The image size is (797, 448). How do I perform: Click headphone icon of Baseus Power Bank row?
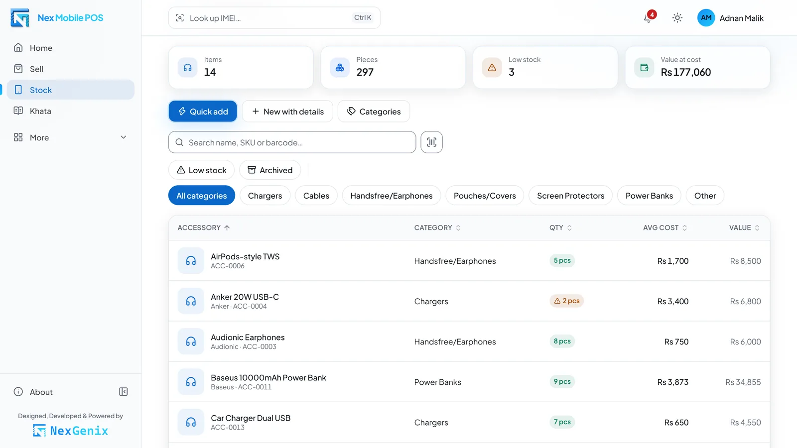pyautogui.click(x=191, y=382)
